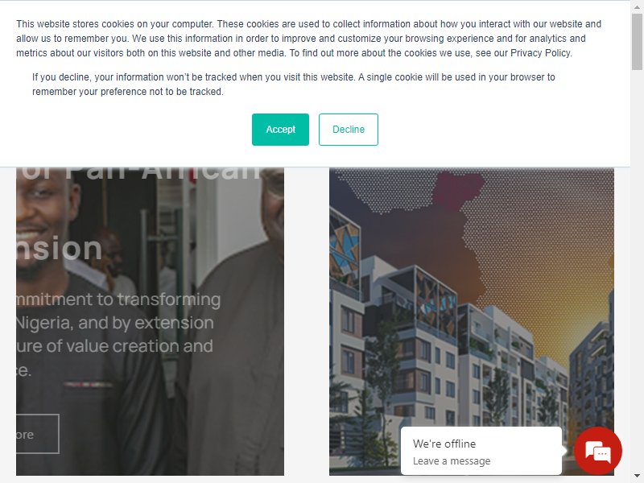Click the partially visible outlined "ore" button
This screenshot has width=644, height=483.
[37, 434]
